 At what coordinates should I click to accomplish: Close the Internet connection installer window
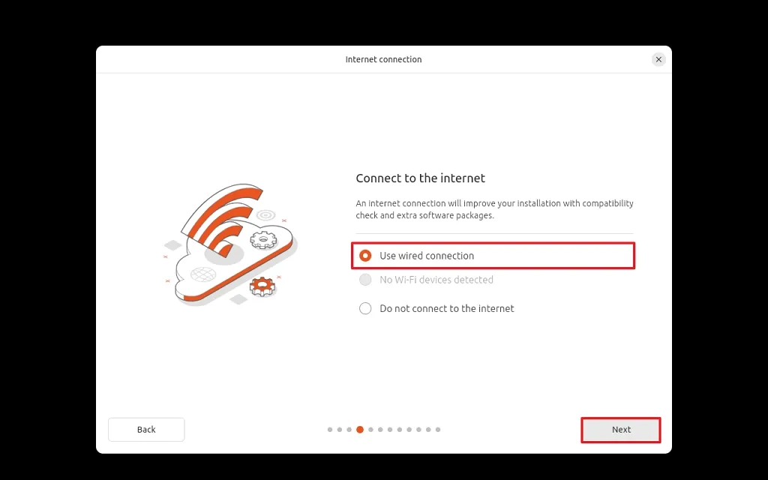coord(658,59)
